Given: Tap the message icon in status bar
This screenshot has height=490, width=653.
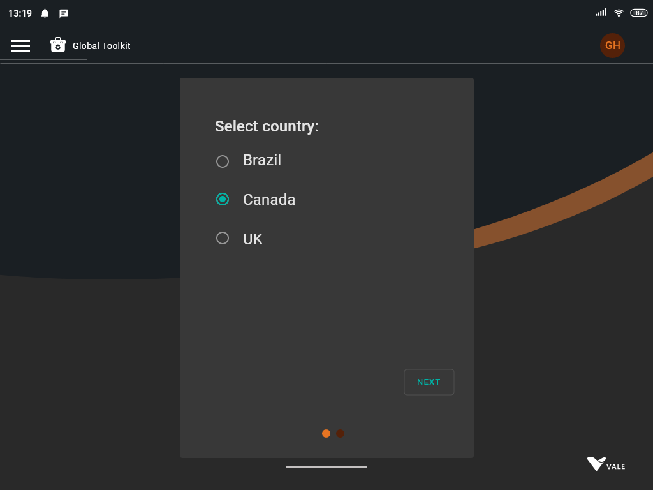Looking at the screenshot, I should [x=64, y=13].
